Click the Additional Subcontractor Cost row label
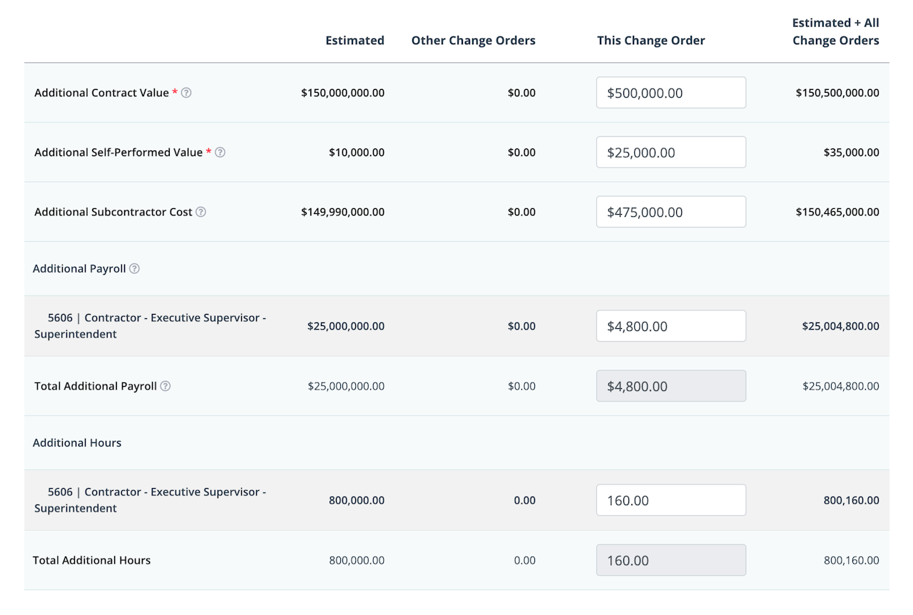The height and width of the screenshot is (615, 913). tap(113, 212)
